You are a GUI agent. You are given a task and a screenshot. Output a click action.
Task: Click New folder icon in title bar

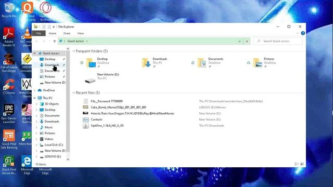(x=49, y=26)
